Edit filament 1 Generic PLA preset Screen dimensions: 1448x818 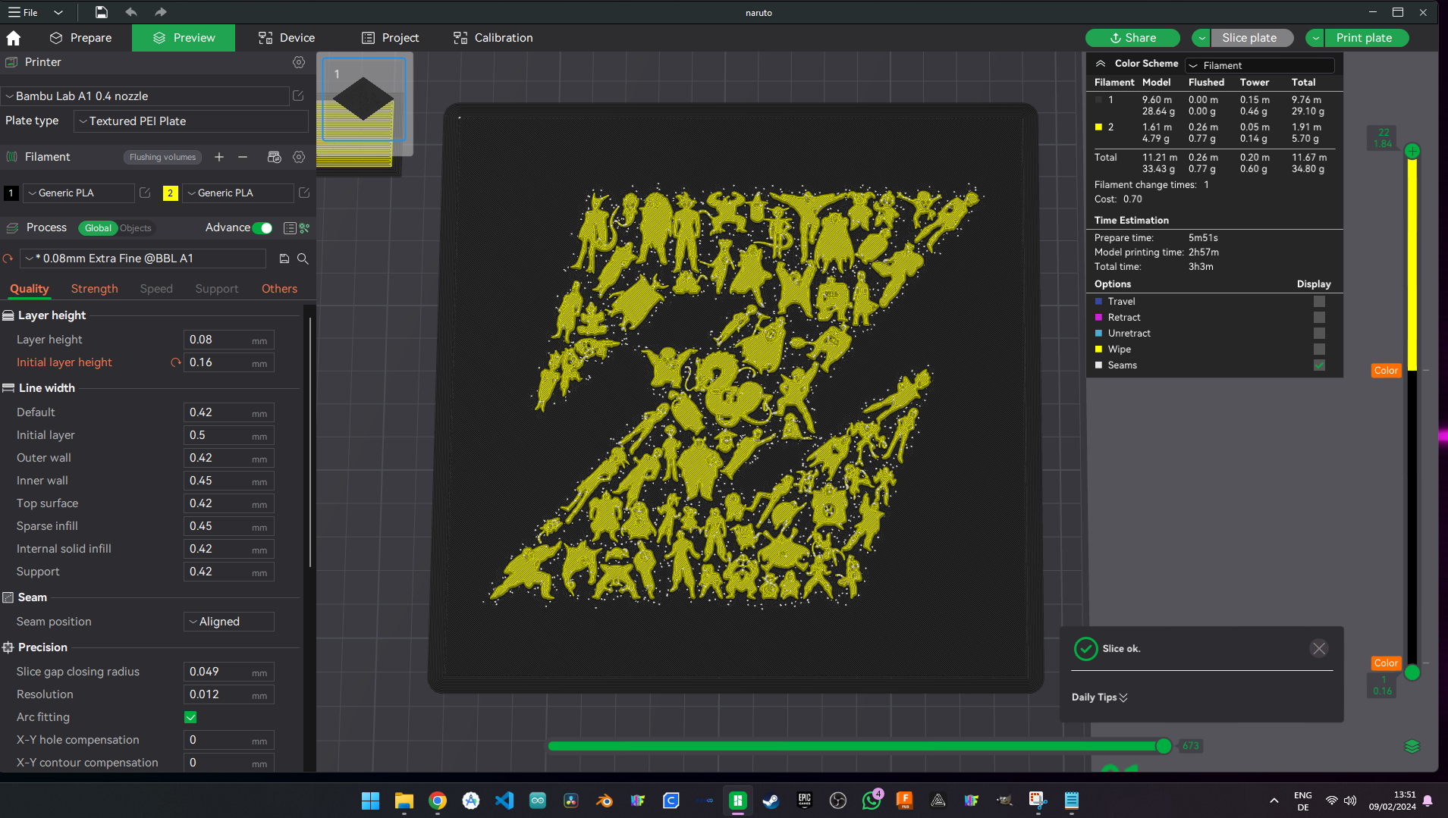(145, 193)
